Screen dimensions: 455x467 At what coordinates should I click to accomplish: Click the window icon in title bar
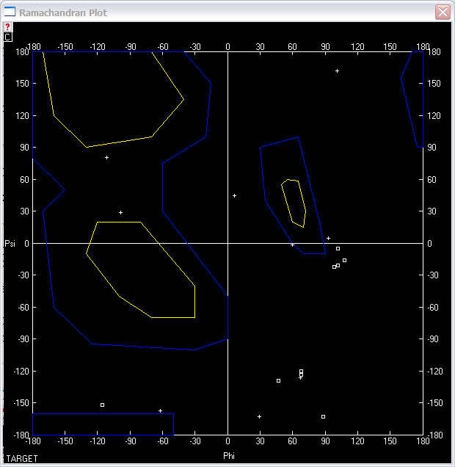pyautogui.click(x=10, y=12)
